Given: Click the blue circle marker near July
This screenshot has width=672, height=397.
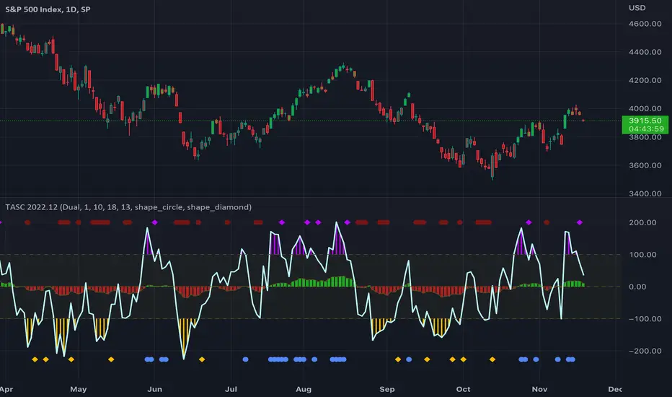Looking at the screenshot, I should tap(246, 359).
